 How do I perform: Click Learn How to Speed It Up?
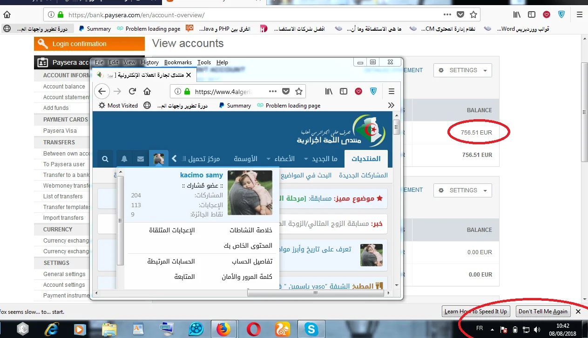pyautogui.click(x=475, y=311)
